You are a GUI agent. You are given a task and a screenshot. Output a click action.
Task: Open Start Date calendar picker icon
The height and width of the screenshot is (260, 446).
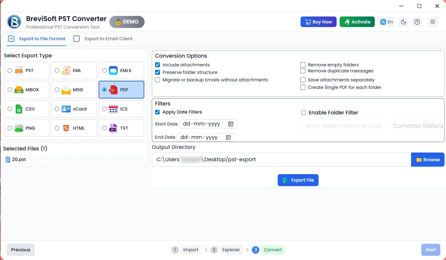tap(231, 124)
